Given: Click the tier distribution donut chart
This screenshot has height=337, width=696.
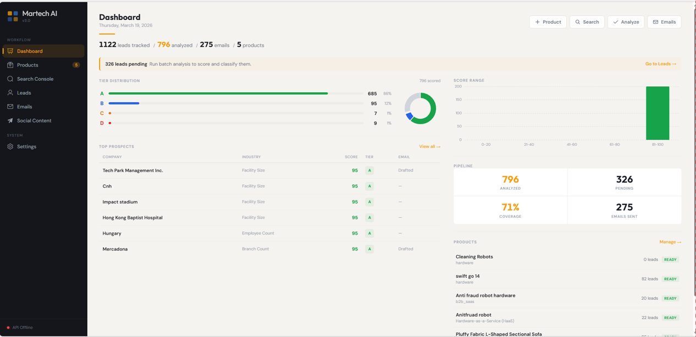Looking at the screenshot, I should pos(421,108).
